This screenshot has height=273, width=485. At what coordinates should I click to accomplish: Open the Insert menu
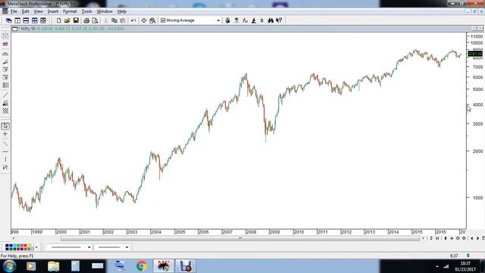[53, 11]
